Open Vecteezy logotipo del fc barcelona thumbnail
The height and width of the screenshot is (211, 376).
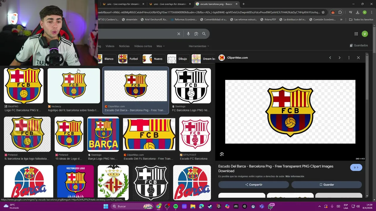point(74,86)
